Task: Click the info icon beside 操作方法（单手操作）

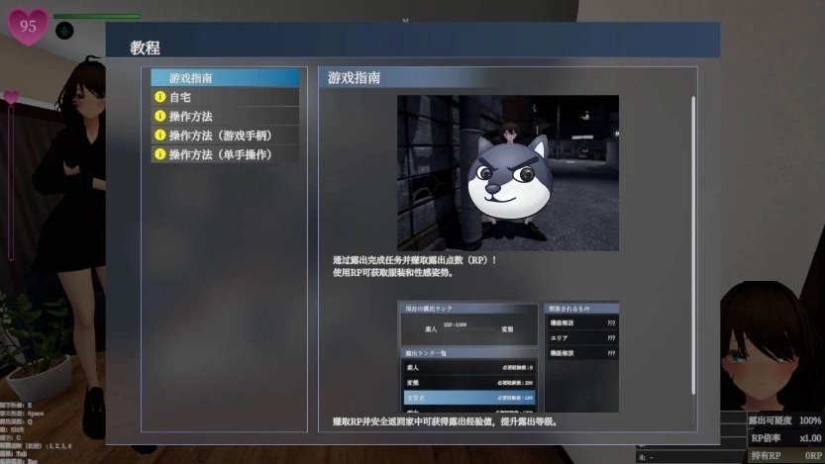Action: 159,154
